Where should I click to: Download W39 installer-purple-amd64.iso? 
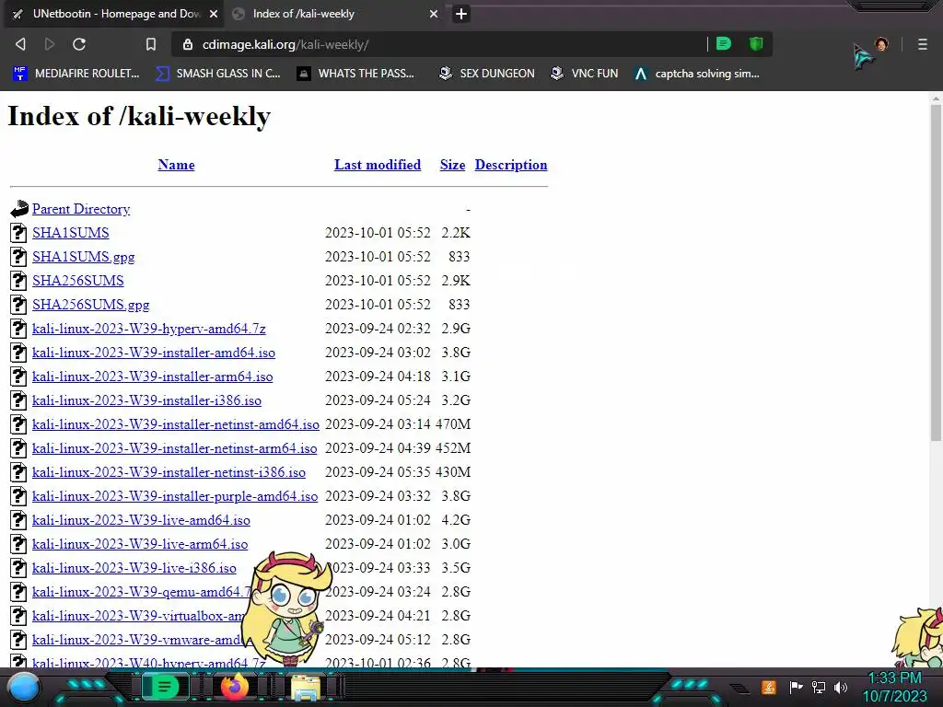(x=175, y=496)
